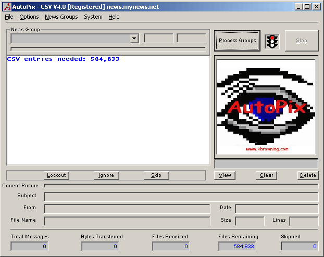This screenshot has height=257, width=324.
Task: Open the News Groups menu
Action: click(x=61, y=17)
